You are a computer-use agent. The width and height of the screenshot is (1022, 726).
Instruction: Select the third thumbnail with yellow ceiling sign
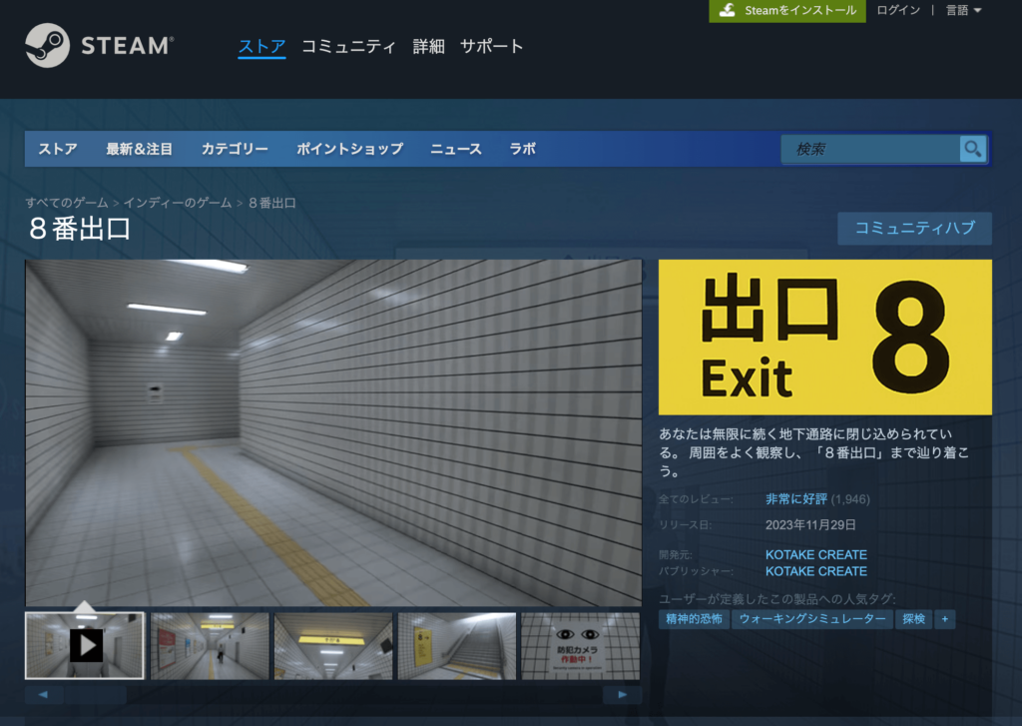click(333, 646)
